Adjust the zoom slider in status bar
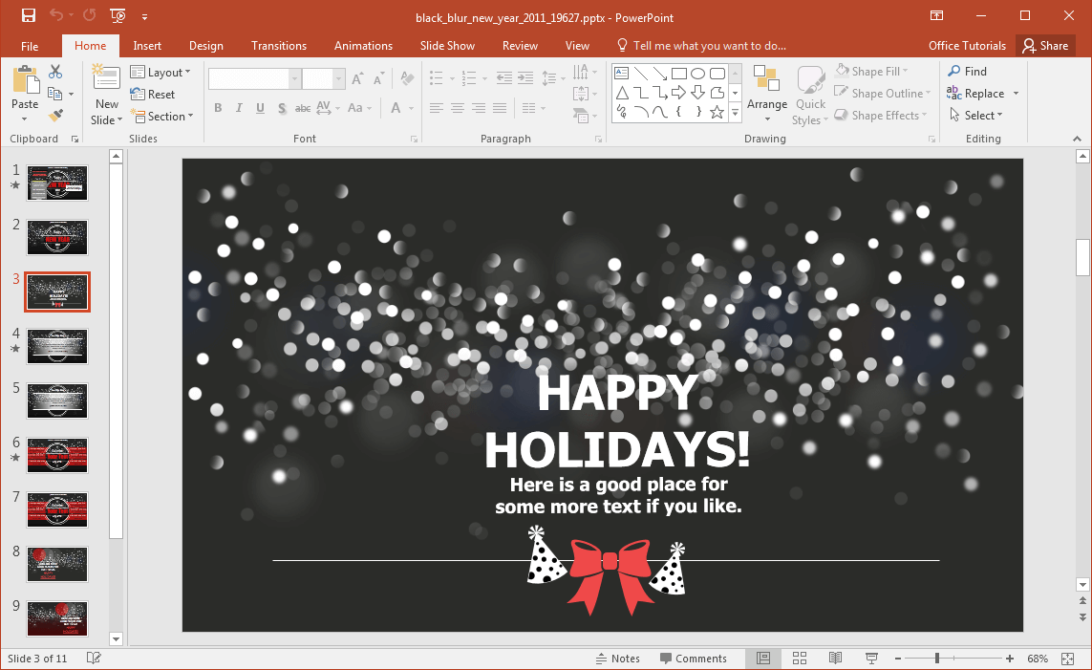This screenshot has width=1092, height=670. click(x=937, y=659)
